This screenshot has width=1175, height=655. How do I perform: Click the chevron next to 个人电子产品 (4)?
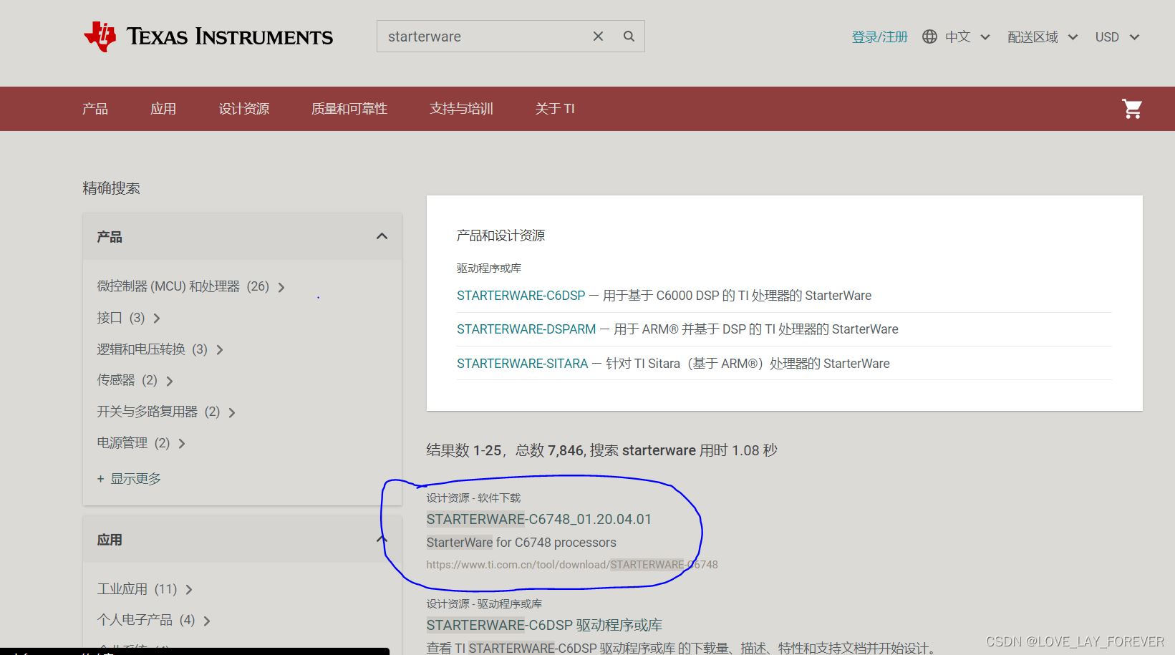click(207, 621)
